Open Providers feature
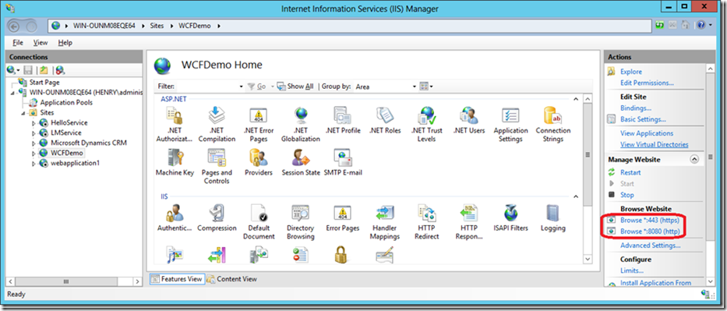727x311 pixels. pos(258,163)
